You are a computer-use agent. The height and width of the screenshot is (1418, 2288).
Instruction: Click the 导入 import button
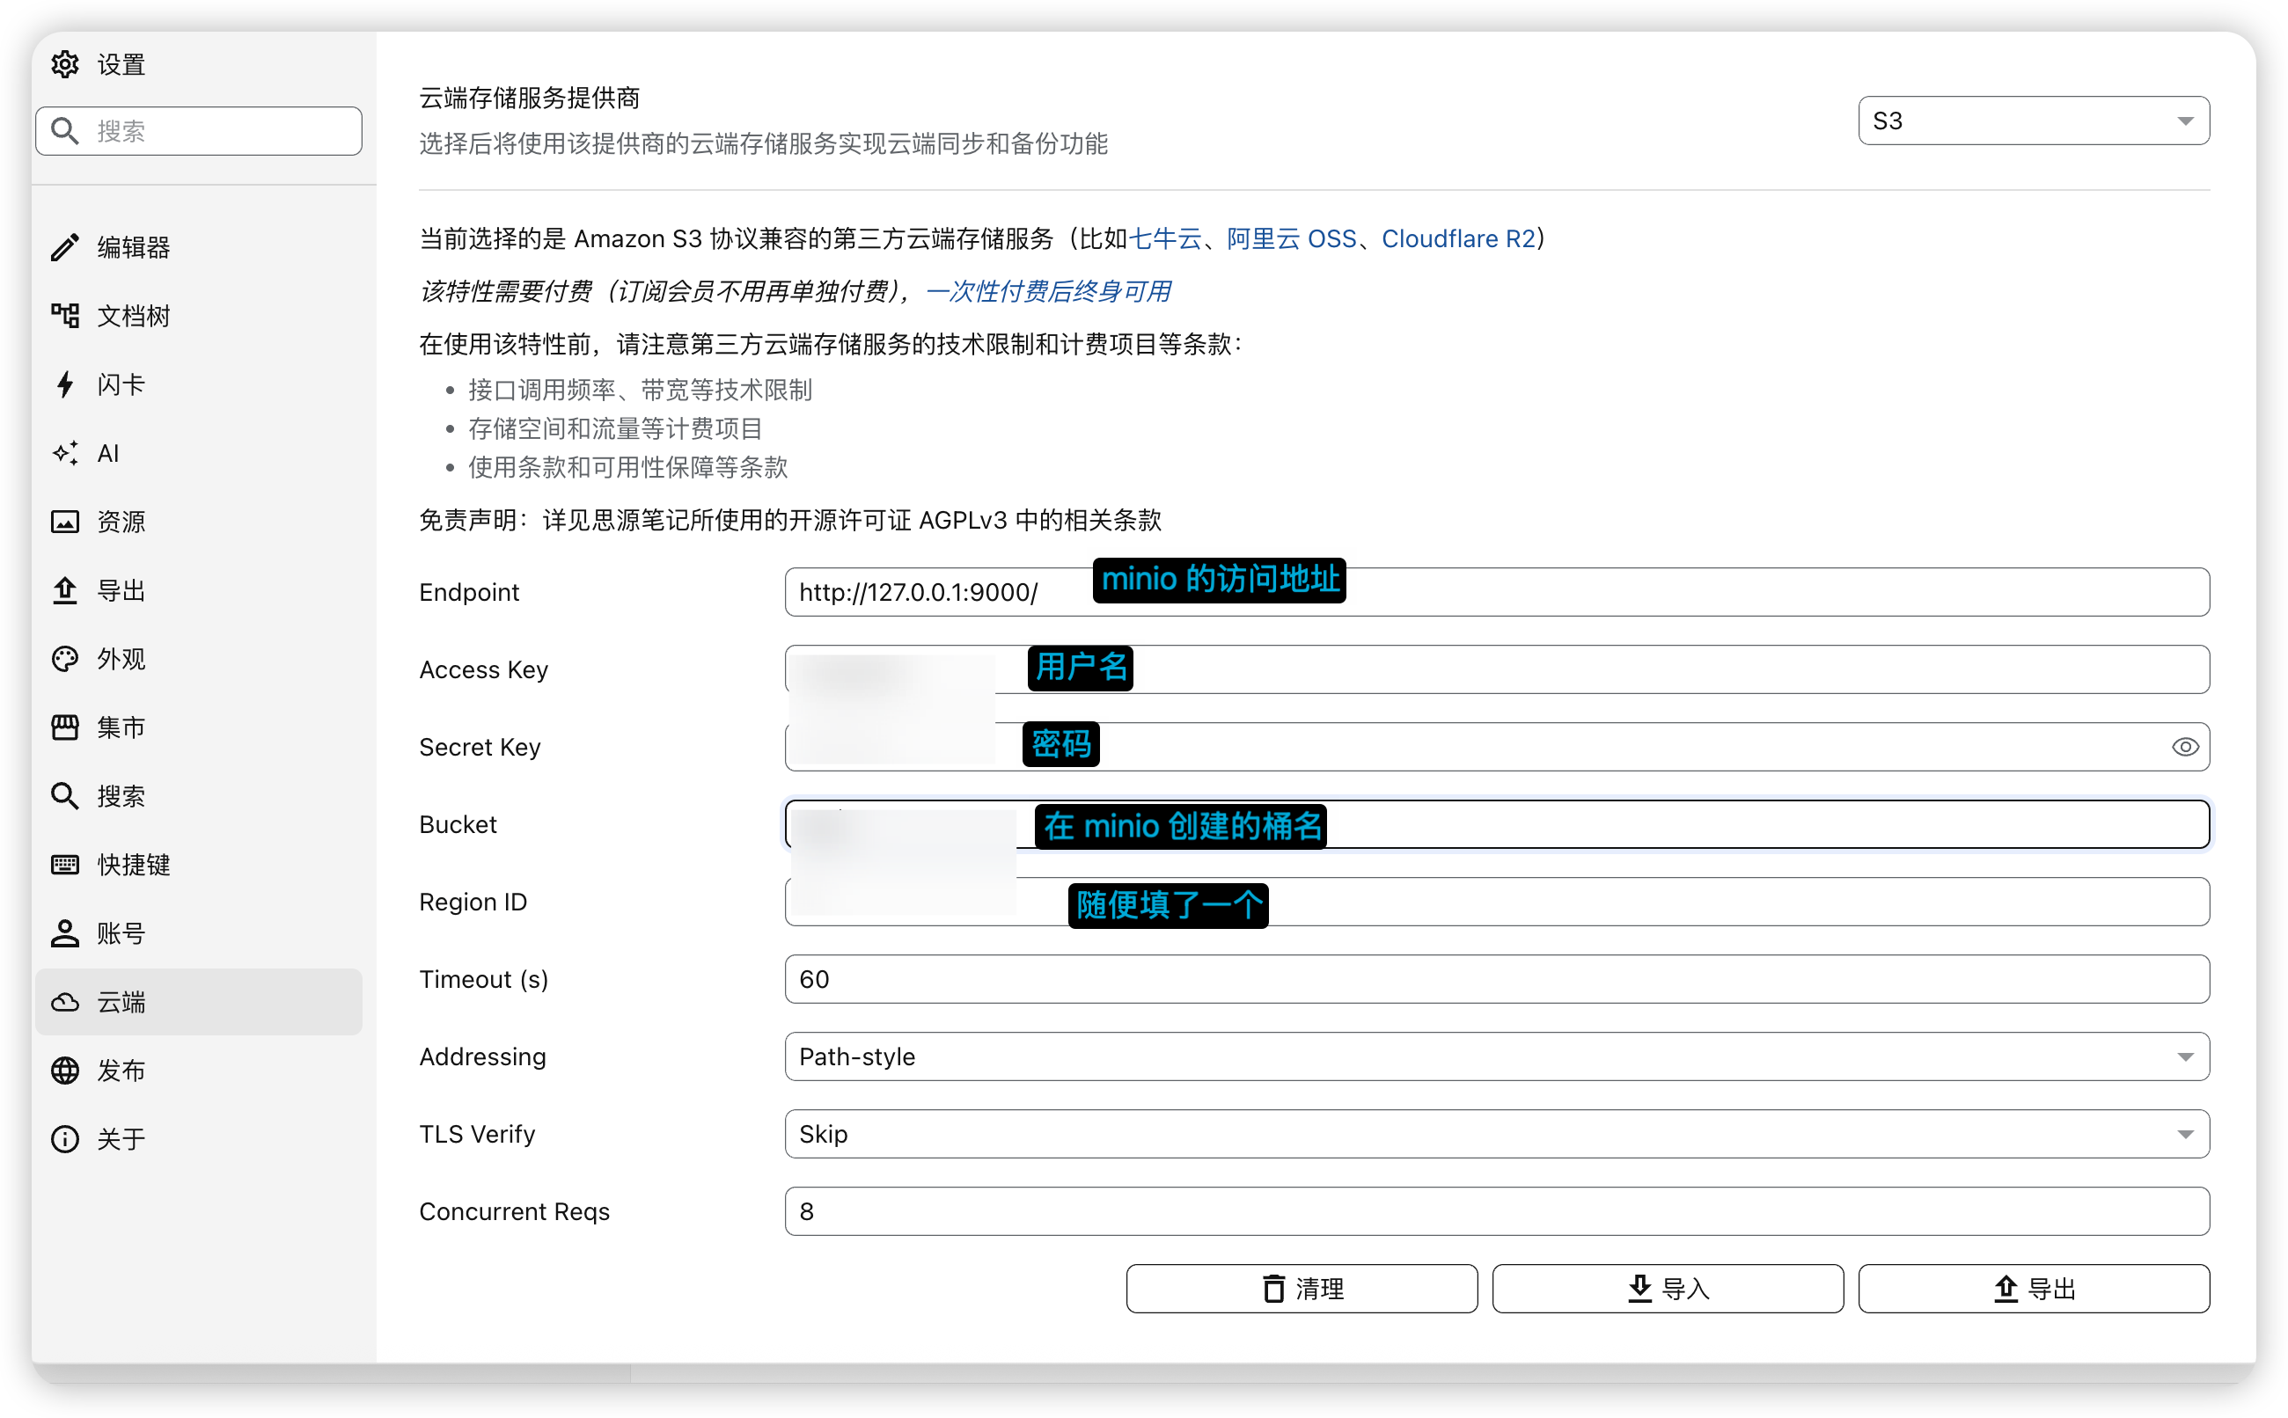point(1667,1290)
